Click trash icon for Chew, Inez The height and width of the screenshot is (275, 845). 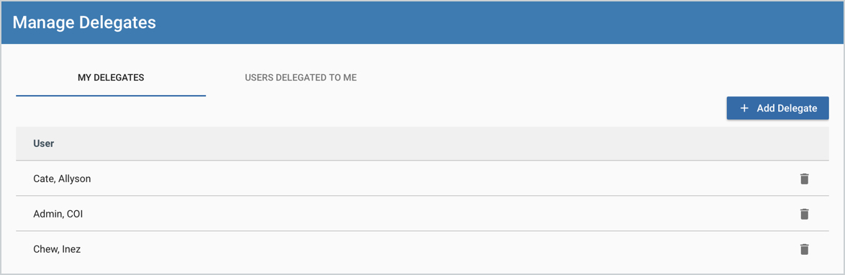pos(804,249)
